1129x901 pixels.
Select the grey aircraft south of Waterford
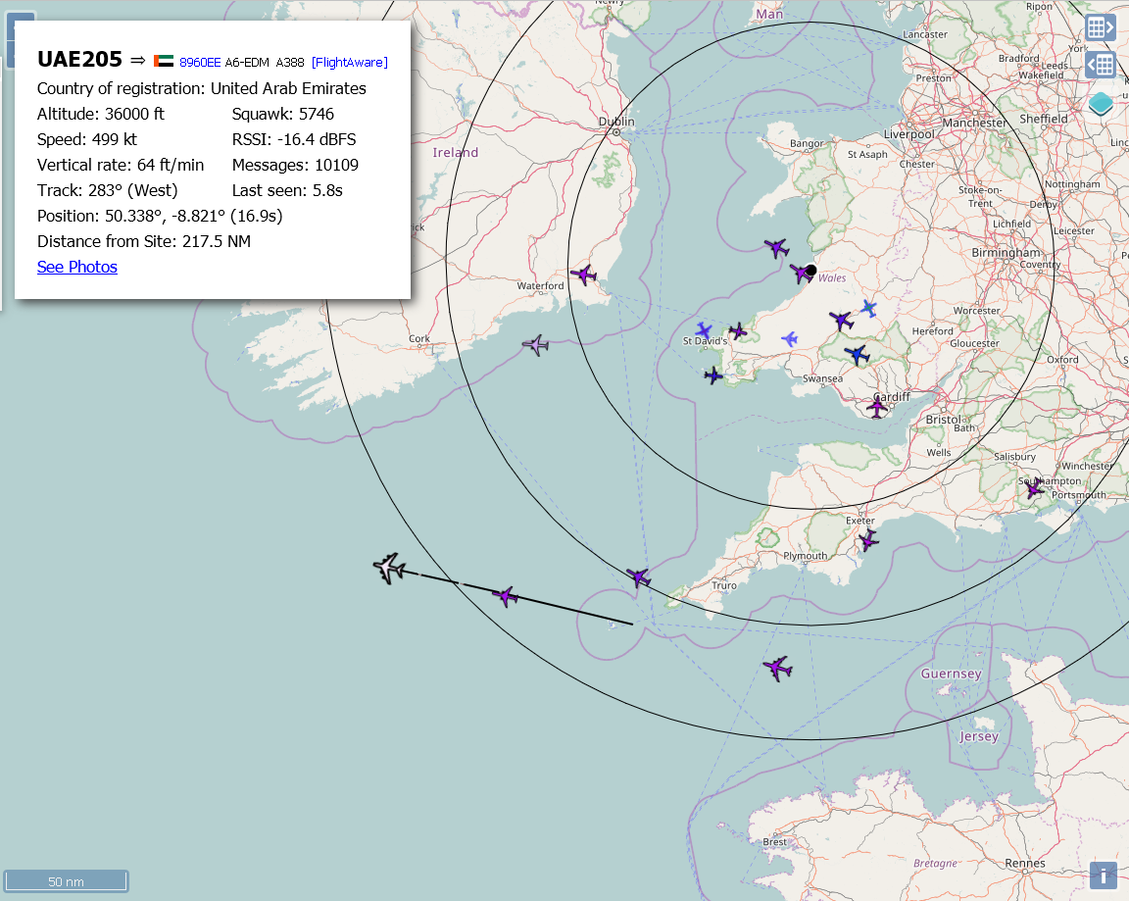point(535,345)
